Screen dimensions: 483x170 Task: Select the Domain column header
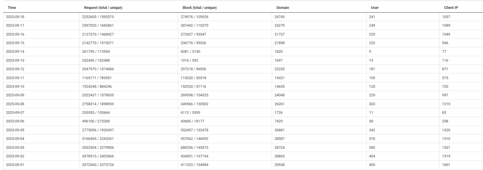coord(283,8)
